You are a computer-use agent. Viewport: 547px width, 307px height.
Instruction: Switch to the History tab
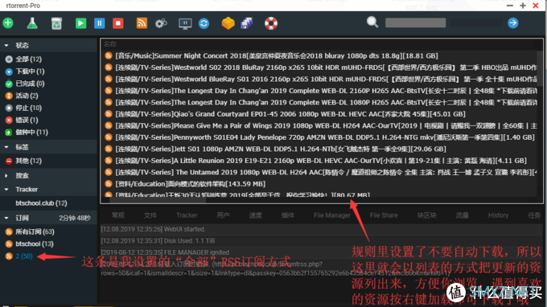point(498,215)
